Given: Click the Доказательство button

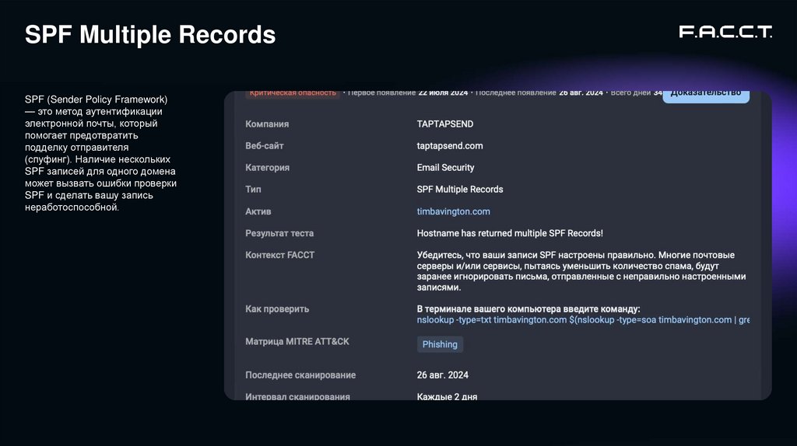Looking at the screenshot, I should tap(705, 96).
